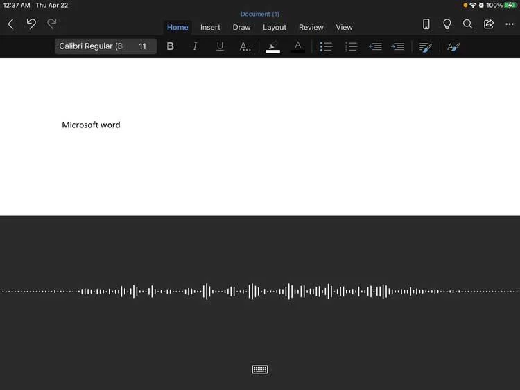Decrease paragraph indent
The width and height of the screenshot is (520, 390).
(375, 46)
